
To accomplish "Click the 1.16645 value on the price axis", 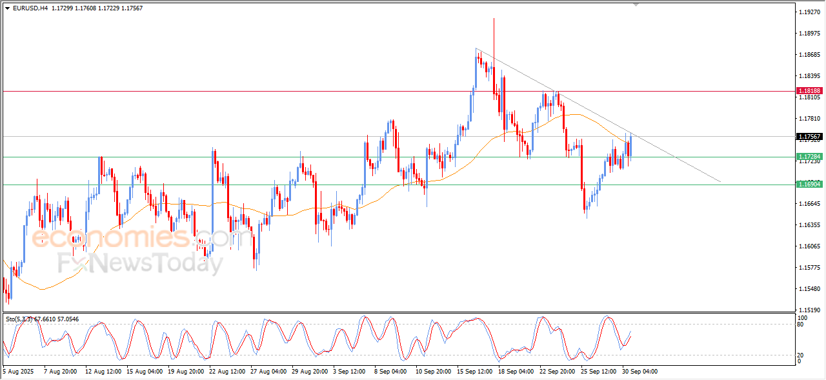I will [x=809, y=204].
